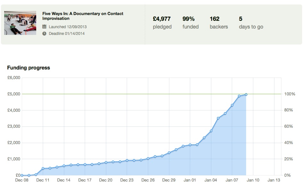
Task: Click the Launched 12/09/2013 text
Action: (x=68, y=27)
